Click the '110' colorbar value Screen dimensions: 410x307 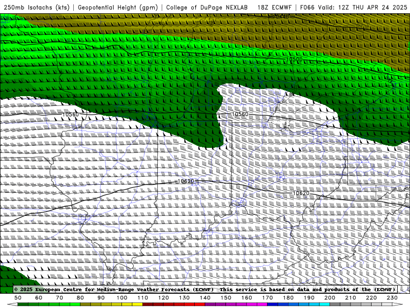pyautogui.click(x=142, y=298)
